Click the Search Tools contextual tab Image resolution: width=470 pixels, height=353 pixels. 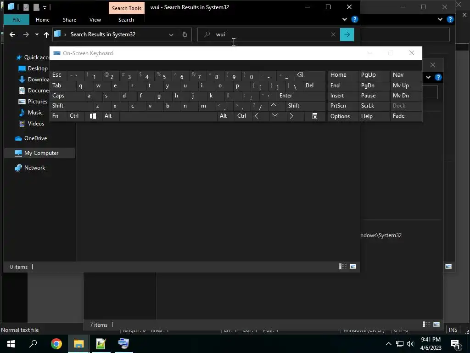[127, 8]
